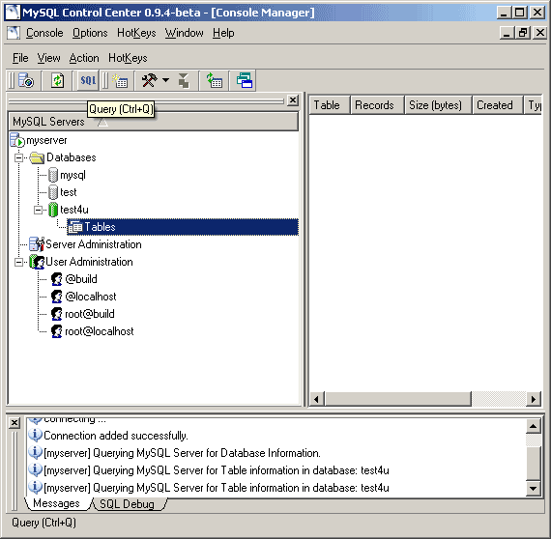
Task: Click the refresh tables toolbar icon
Action: click(x=214, y=81)
